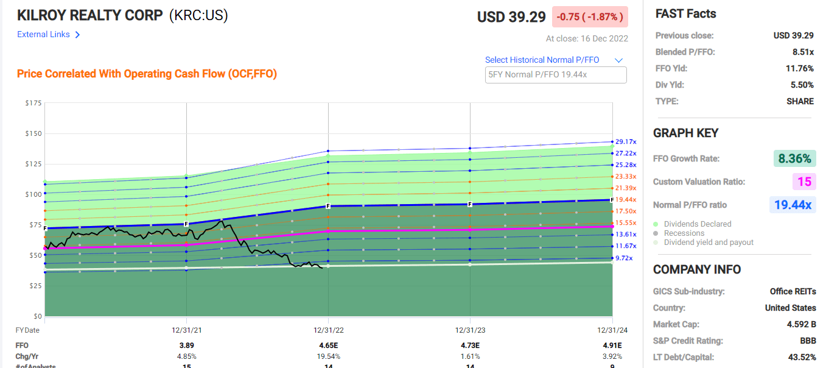The height and width of the screenshot is (368, 826).
Task: Click the FAST Facts heading
Action: click(x=686, y=14)
